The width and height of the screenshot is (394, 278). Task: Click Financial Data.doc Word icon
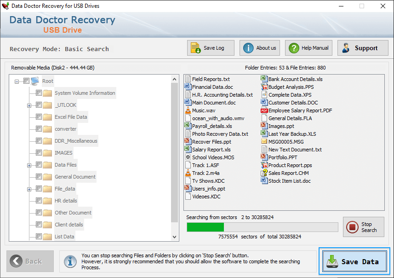pos(188,87)
